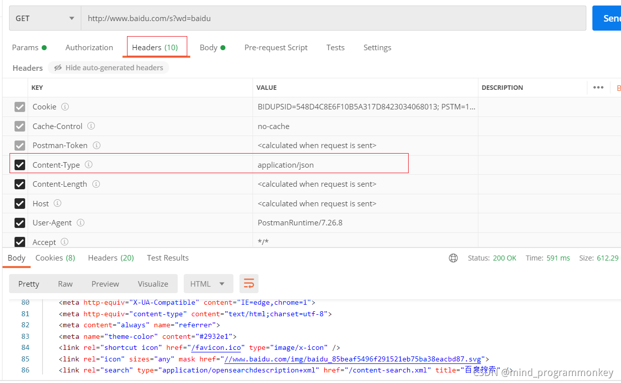
Task: Uncheck the User-Agent header
Action: pyautogui.click(x=20, y=223)
